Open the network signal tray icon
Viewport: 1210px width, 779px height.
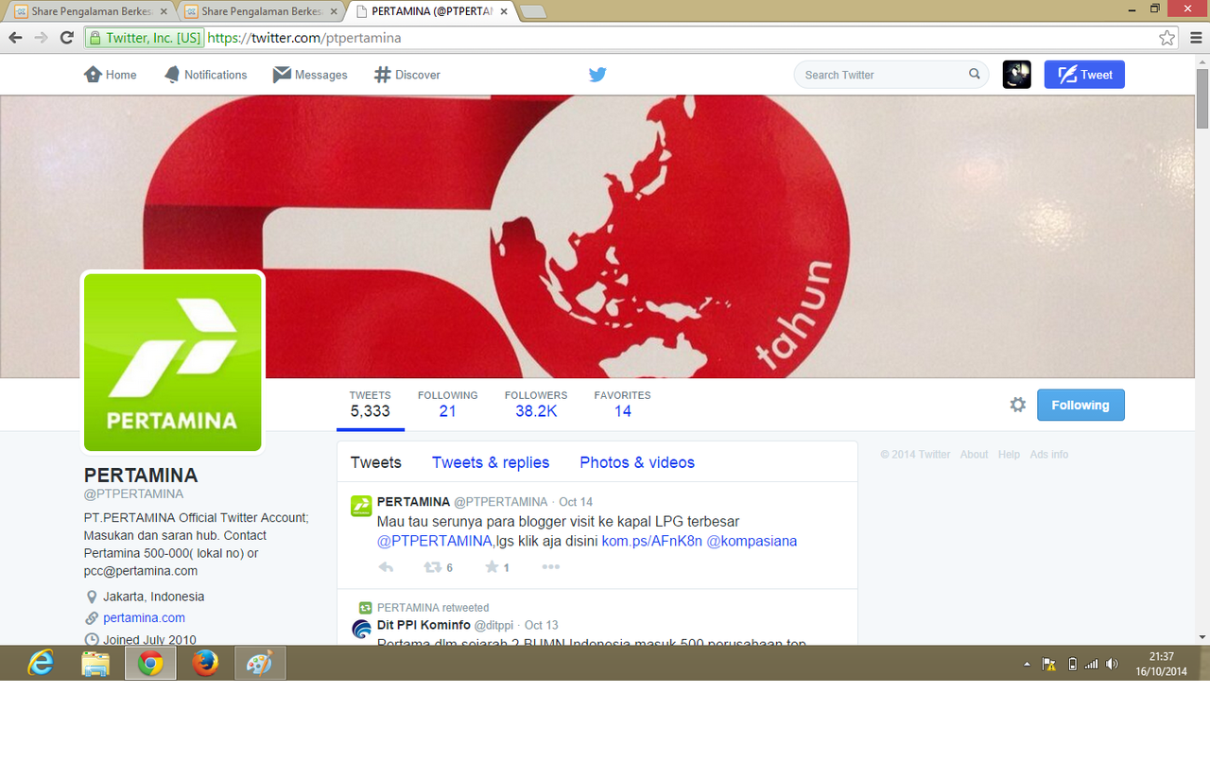point(1092,665)
